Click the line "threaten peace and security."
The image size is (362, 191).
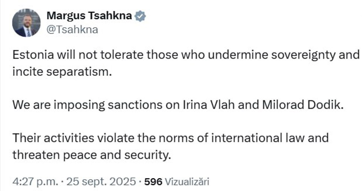(92, 155)
